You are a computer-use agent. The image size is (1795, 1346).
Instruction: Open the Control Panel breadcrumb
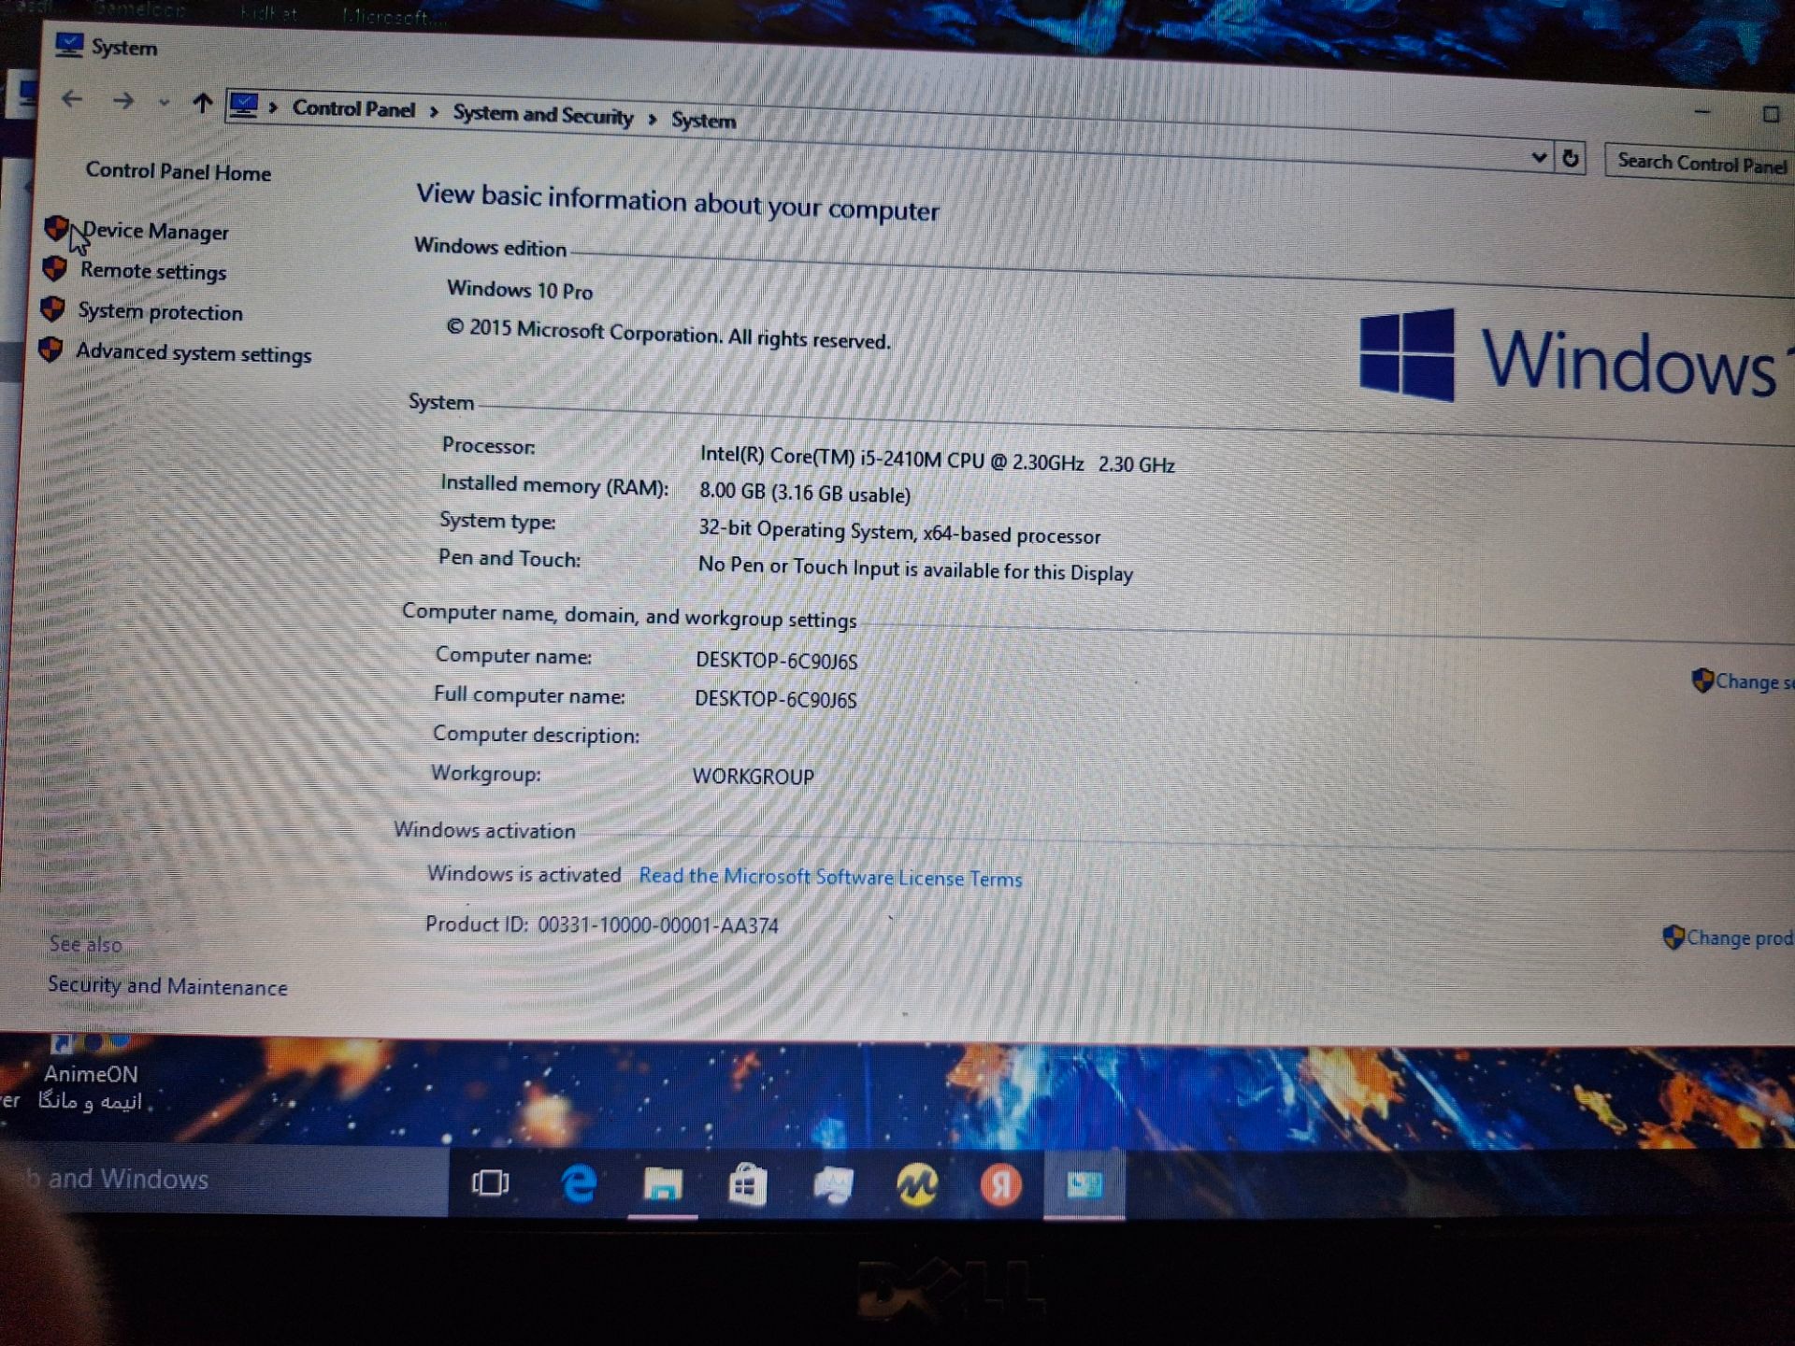pos(353,109)
